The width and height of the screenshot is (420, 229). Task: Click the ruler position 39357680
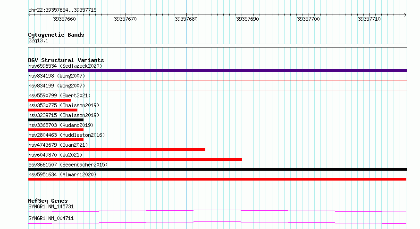pos(186,19)
